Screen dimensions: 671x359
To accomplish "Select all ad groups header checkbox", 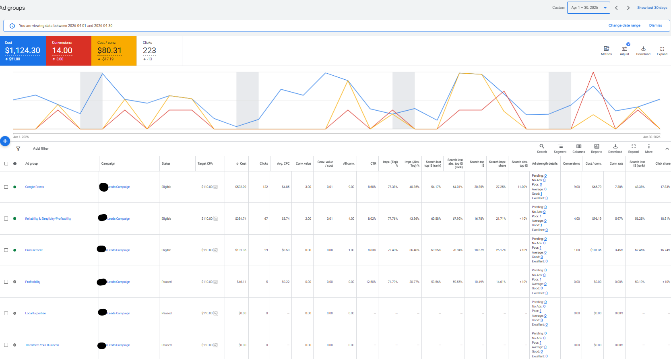I will (x=6, y=163).
